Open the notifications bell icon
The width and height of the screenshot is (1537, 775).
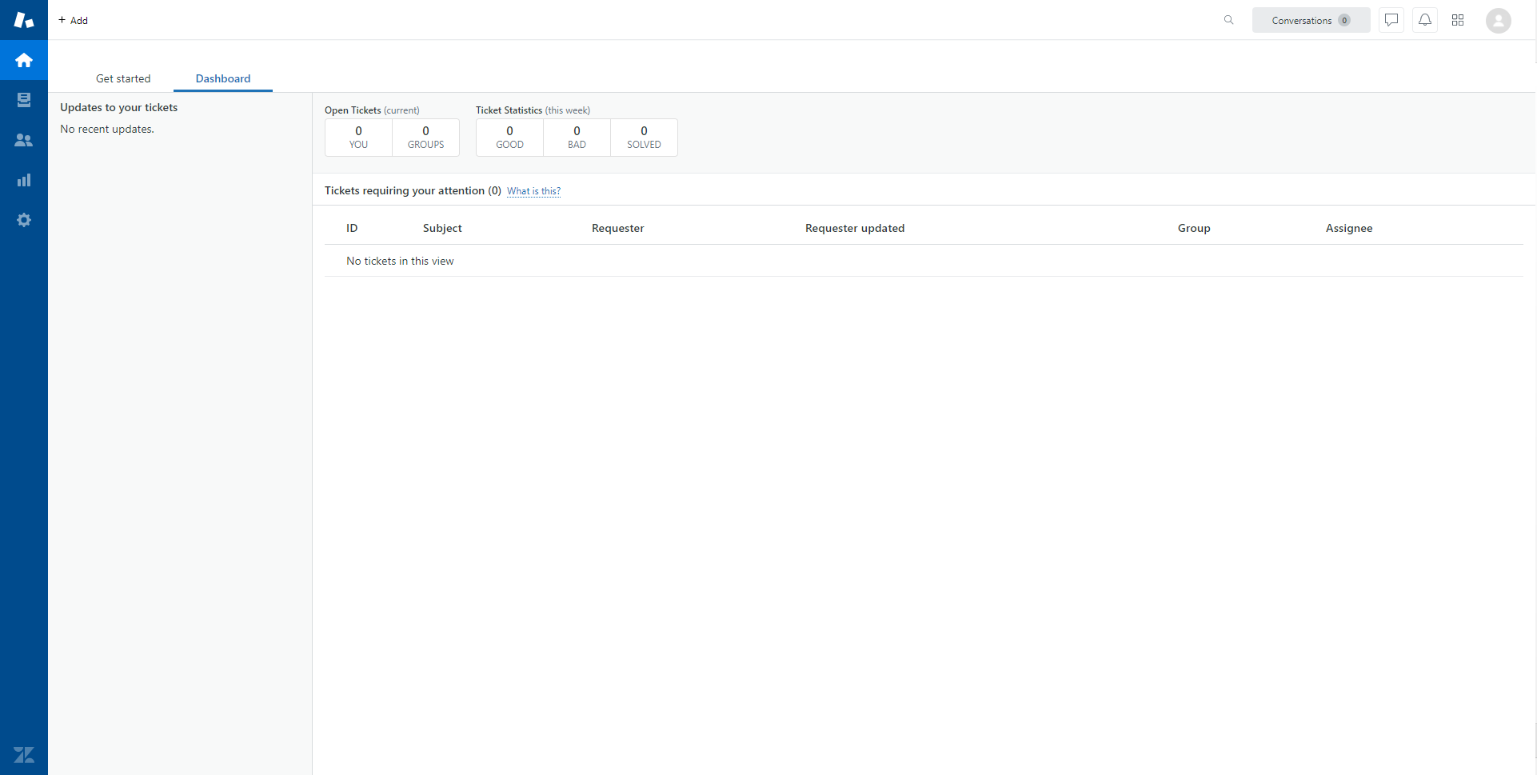tap(1425, 20)
